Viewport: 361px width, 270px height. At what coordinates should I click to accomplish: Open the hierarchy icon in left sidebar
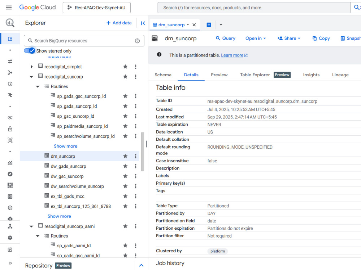click(10, 226)
